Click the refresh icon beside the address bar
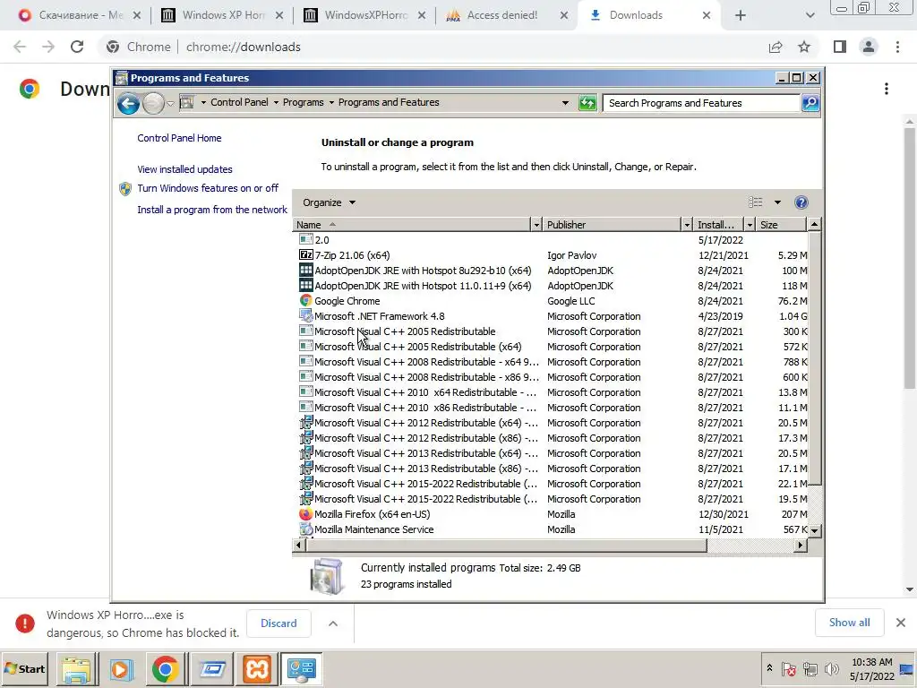The width and height of the screenshot is (917, 688). (x=587, y=103)
